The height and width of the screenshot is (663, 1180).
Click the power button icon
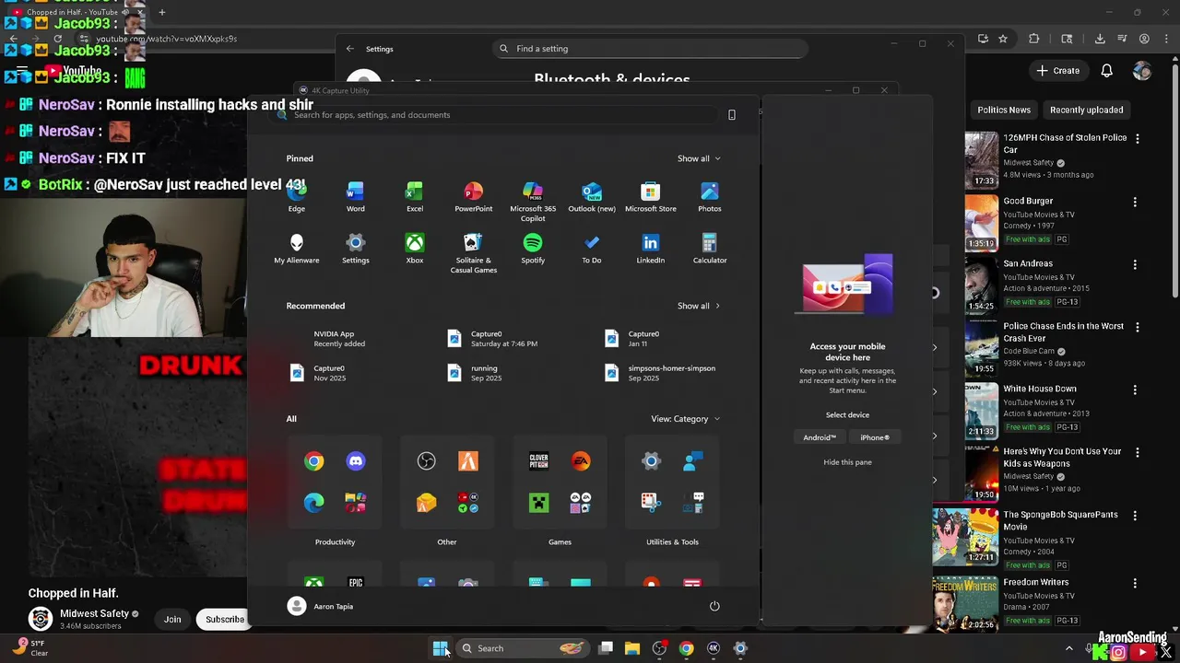tap(714, 606)
